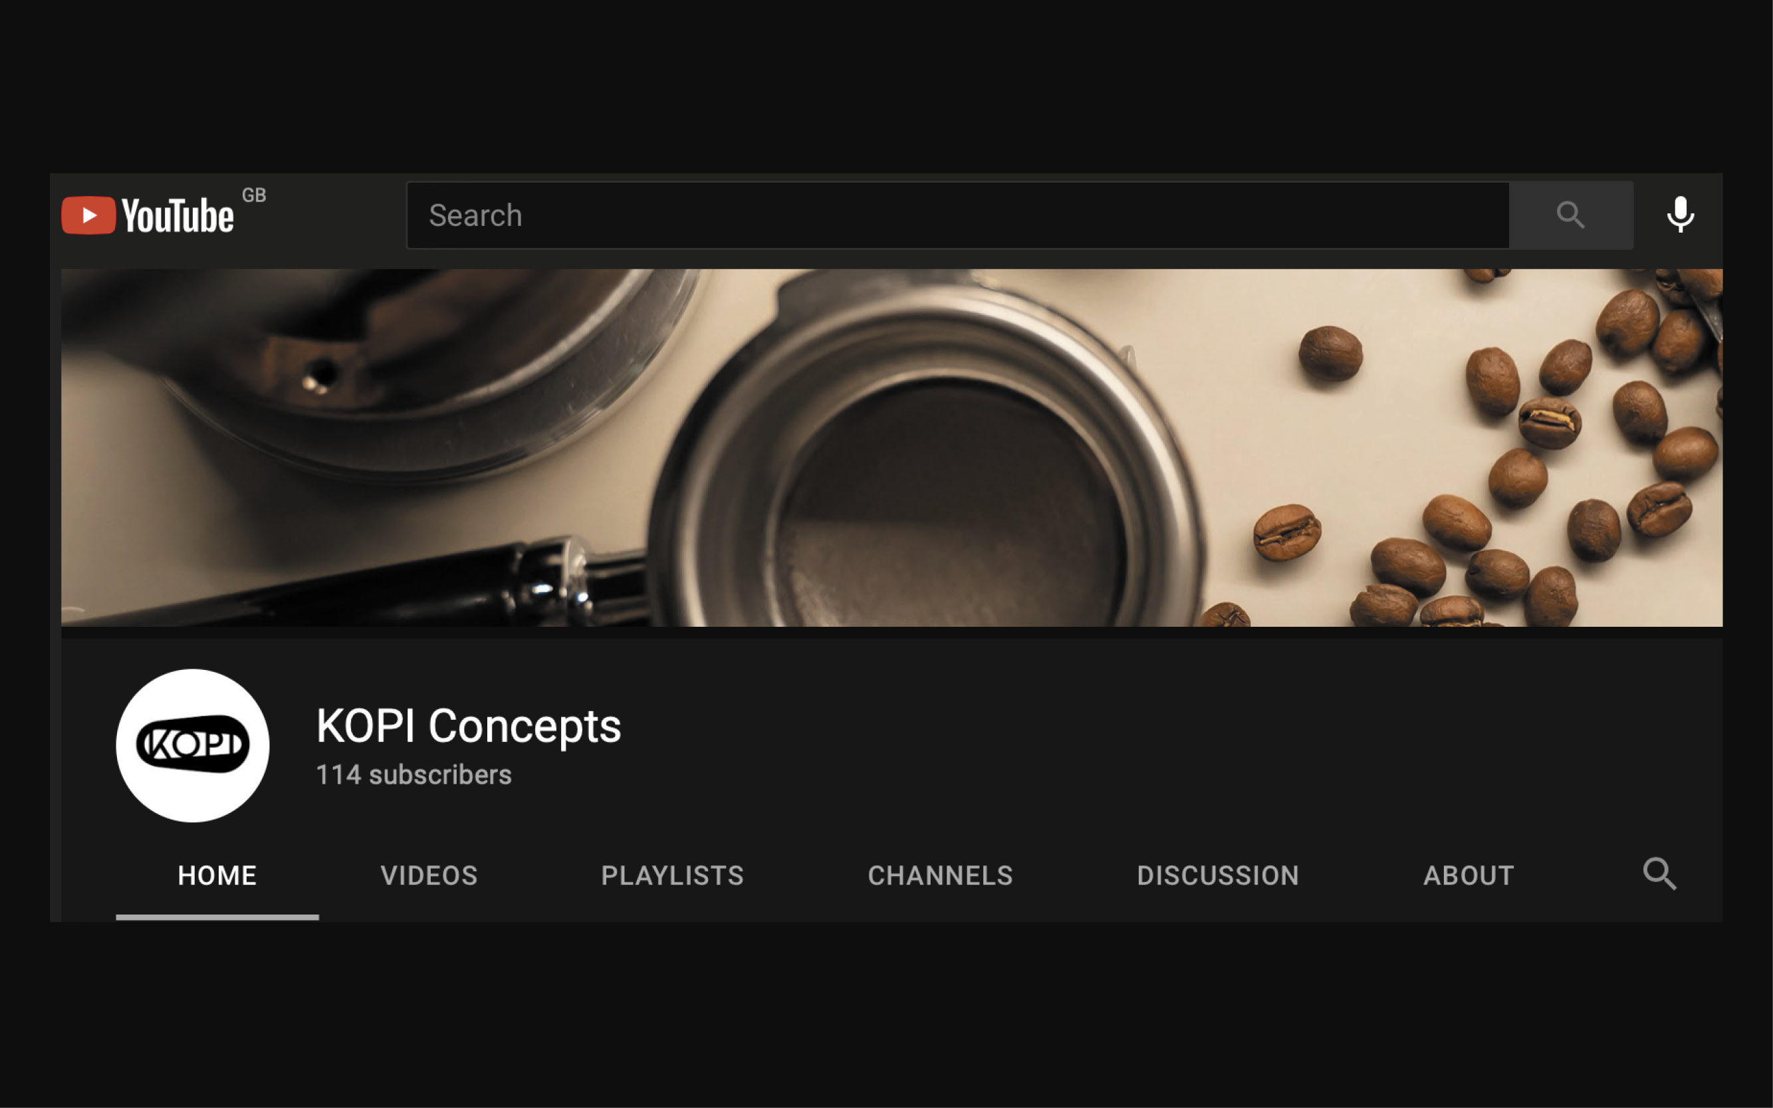
Task: Switch to the VIDEOS tab
Action: tap(429, 876)
